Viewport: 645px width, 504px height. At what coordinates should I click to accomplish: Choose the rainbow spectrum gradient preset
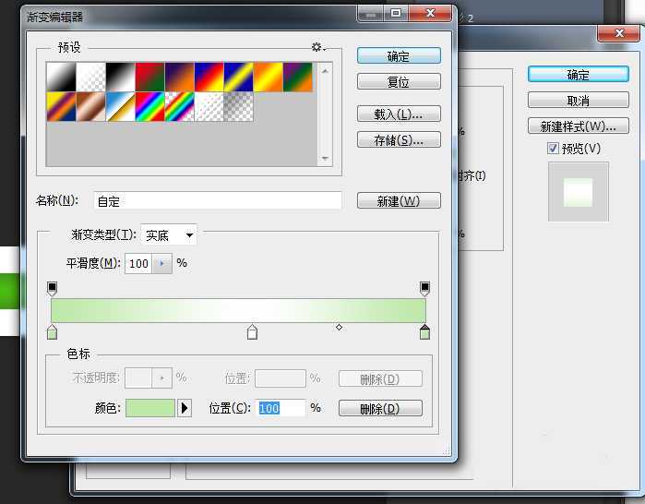[x=149, y=106]
